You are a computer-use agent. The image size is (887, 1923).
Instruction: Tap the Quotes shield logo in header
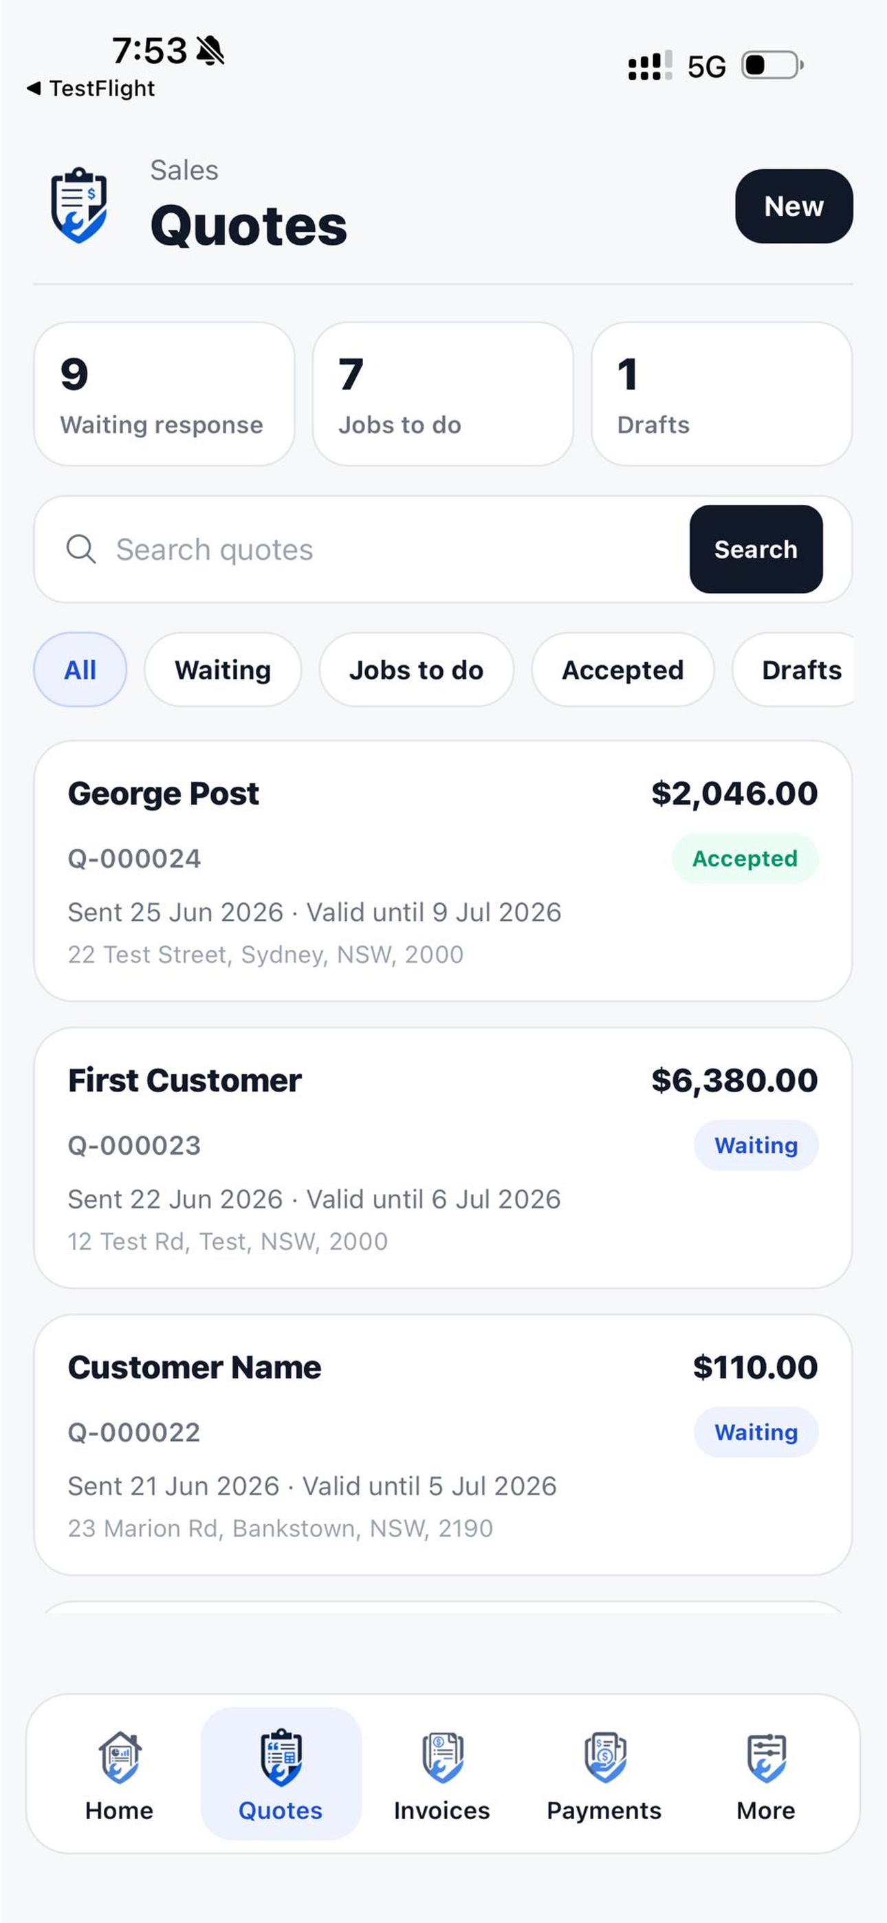79,205
